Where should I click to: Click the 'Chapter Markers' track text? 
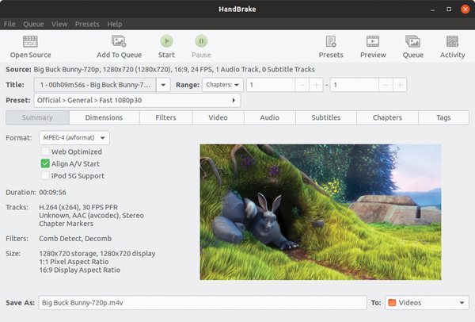tap(66, 224)
